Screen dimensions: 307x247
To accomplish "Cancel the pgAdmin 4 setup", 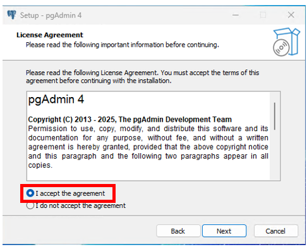I will click(276, 231).
